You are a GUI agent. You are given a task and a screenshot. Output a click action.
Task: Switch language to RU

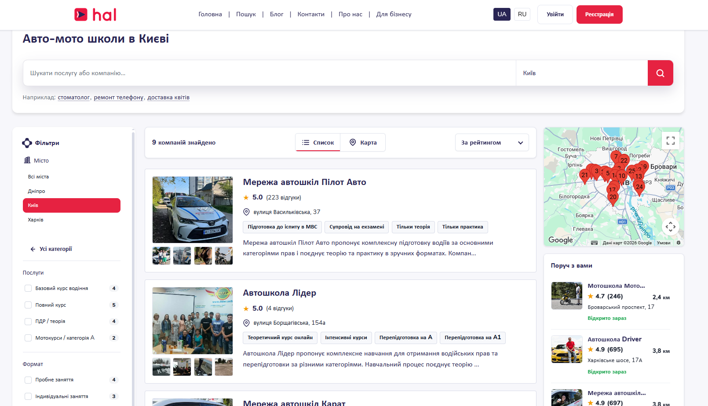click(522, 14)
